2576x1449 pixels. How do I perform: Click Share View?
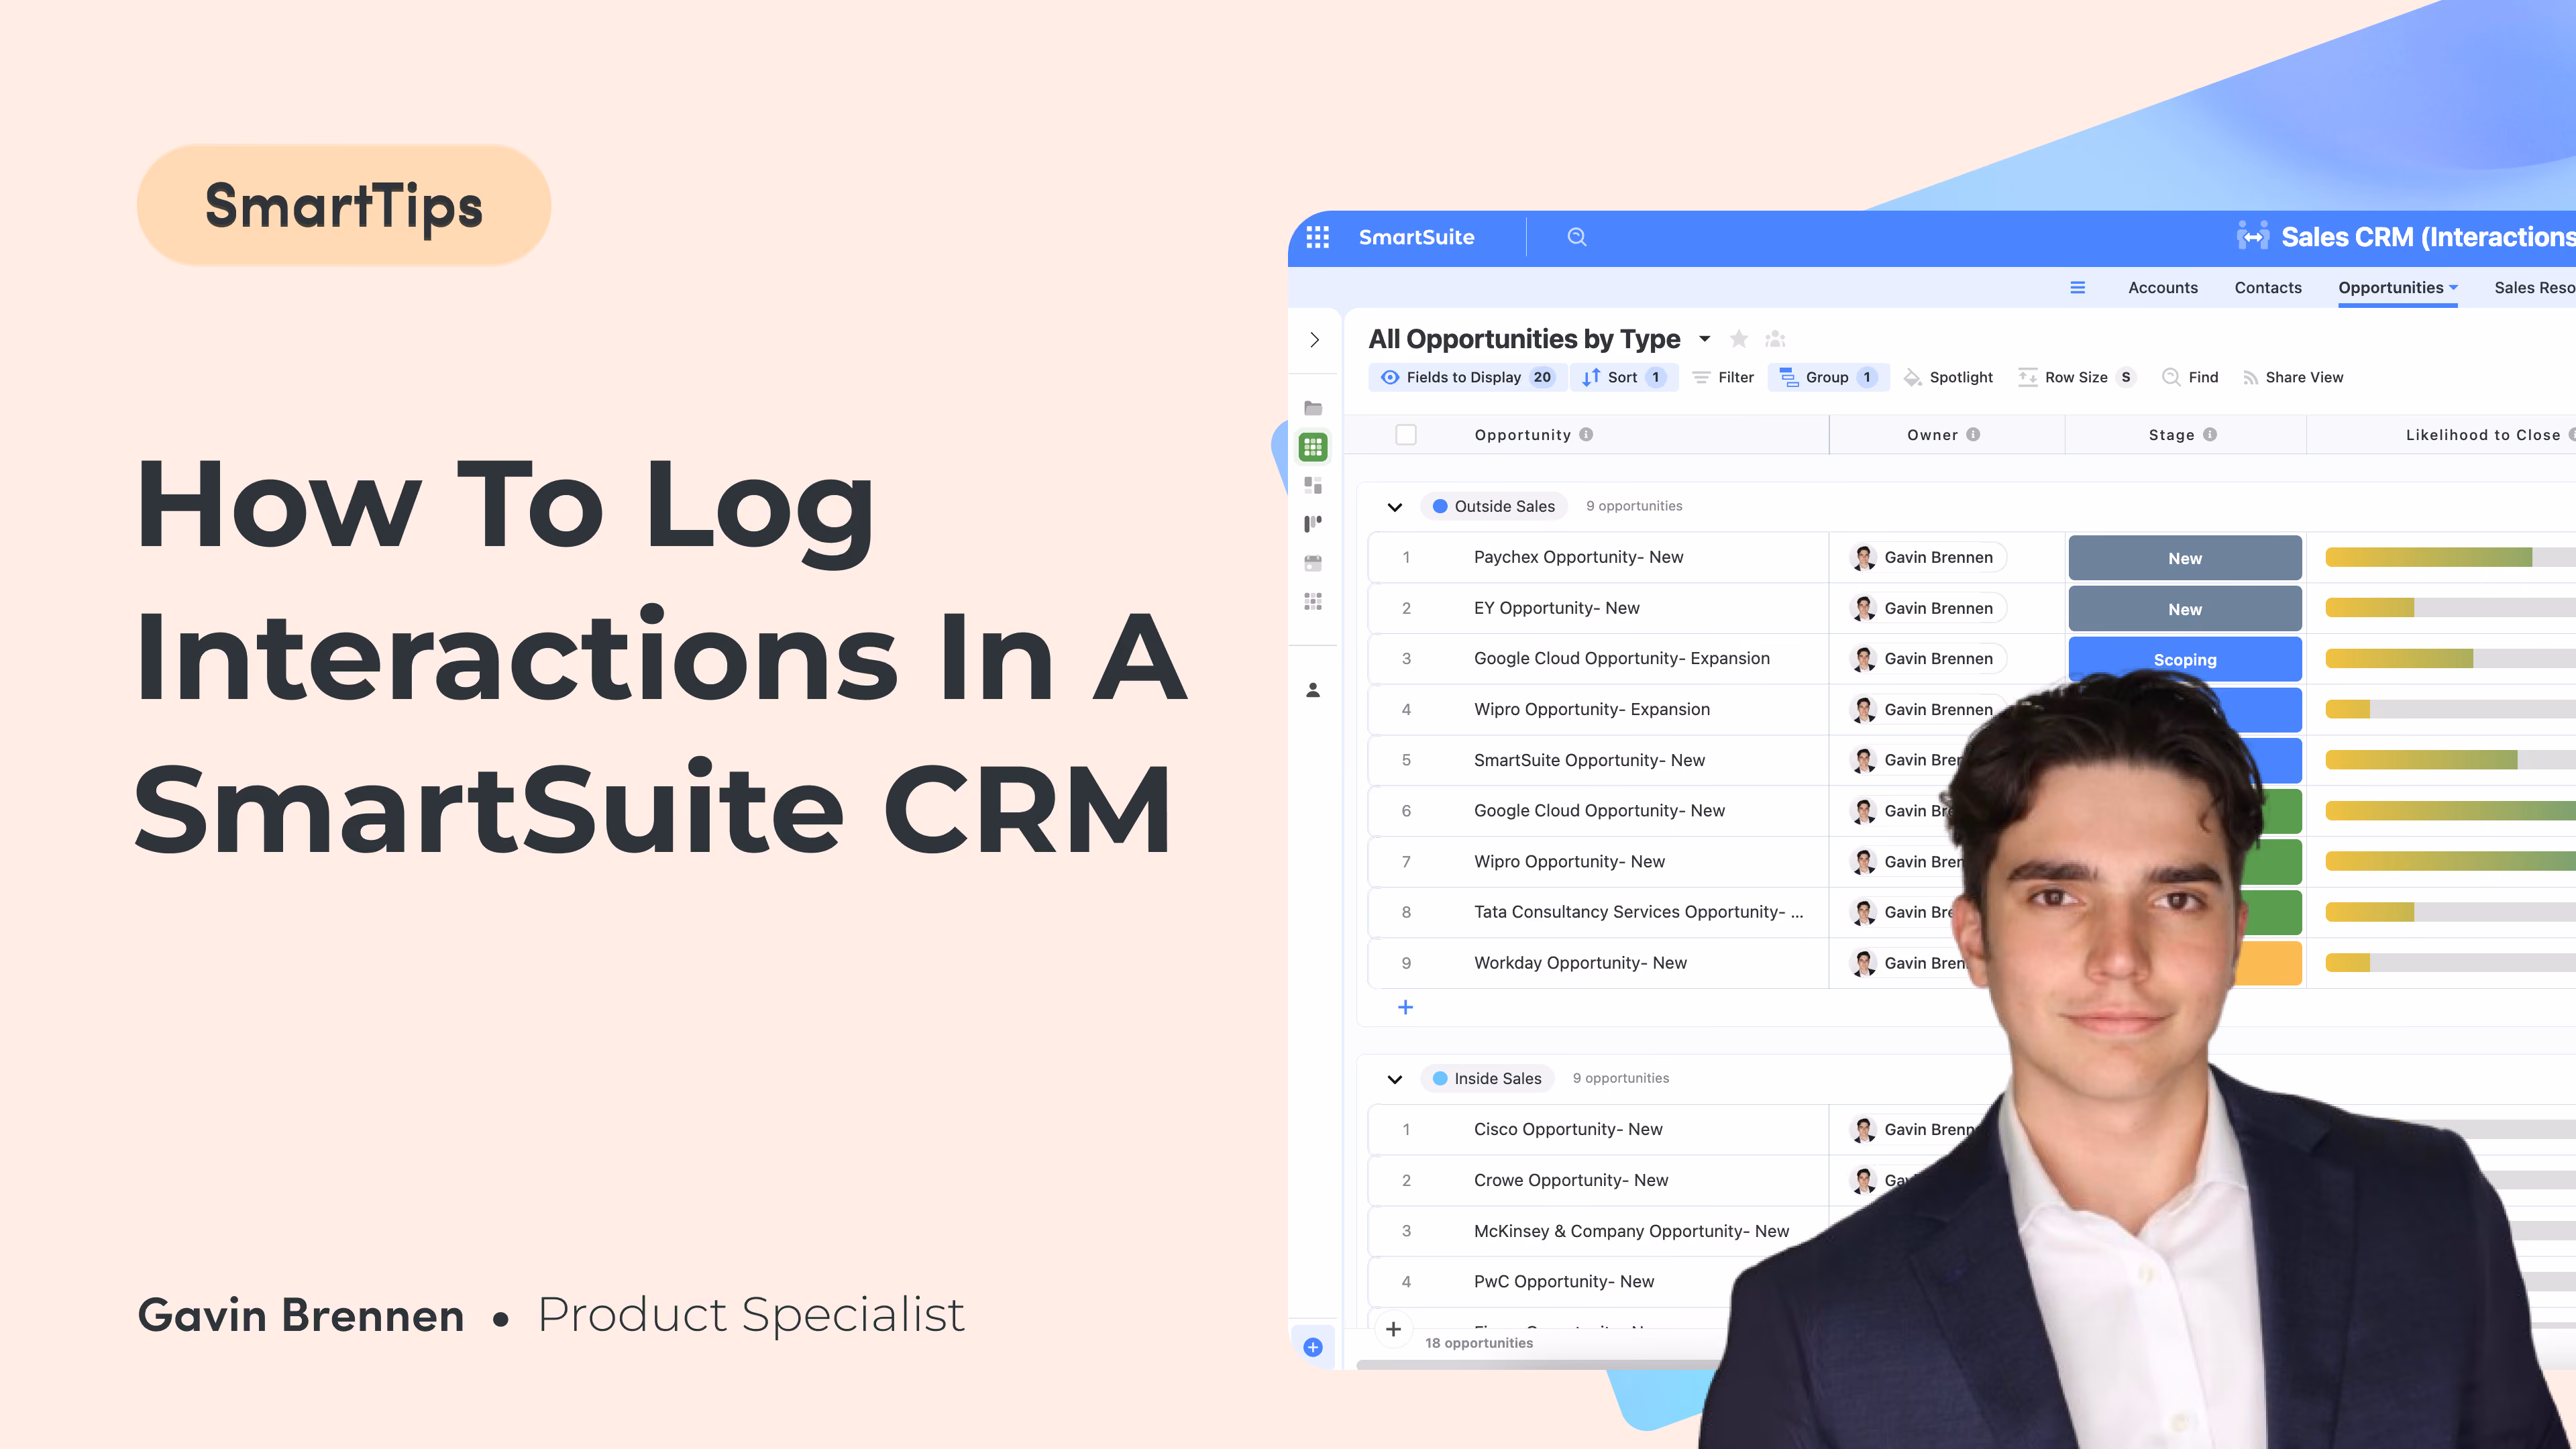point(2293,377)
